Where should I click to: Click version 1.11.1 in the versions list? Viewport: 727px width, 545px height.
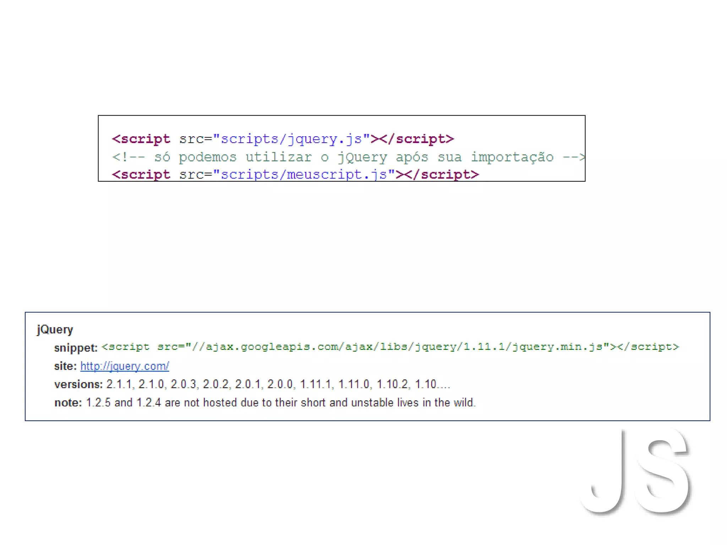click(x=315, y=384)
